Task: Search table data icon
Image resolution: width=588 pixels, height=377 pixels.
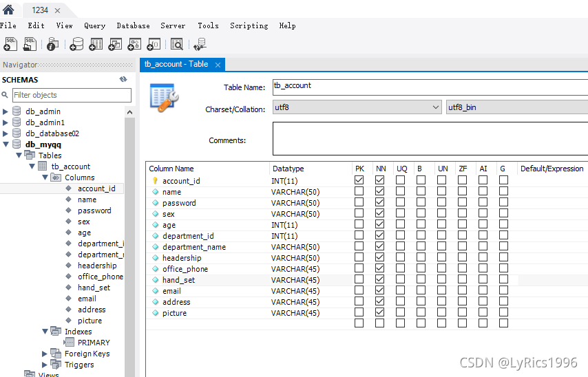Action: (177, 44)
